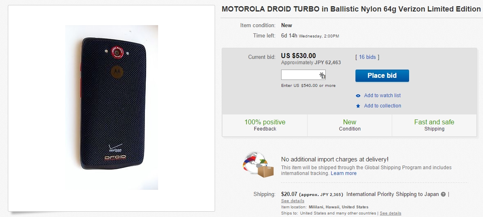Click the New Condition box
483x217 pixels.
(350, 125)
